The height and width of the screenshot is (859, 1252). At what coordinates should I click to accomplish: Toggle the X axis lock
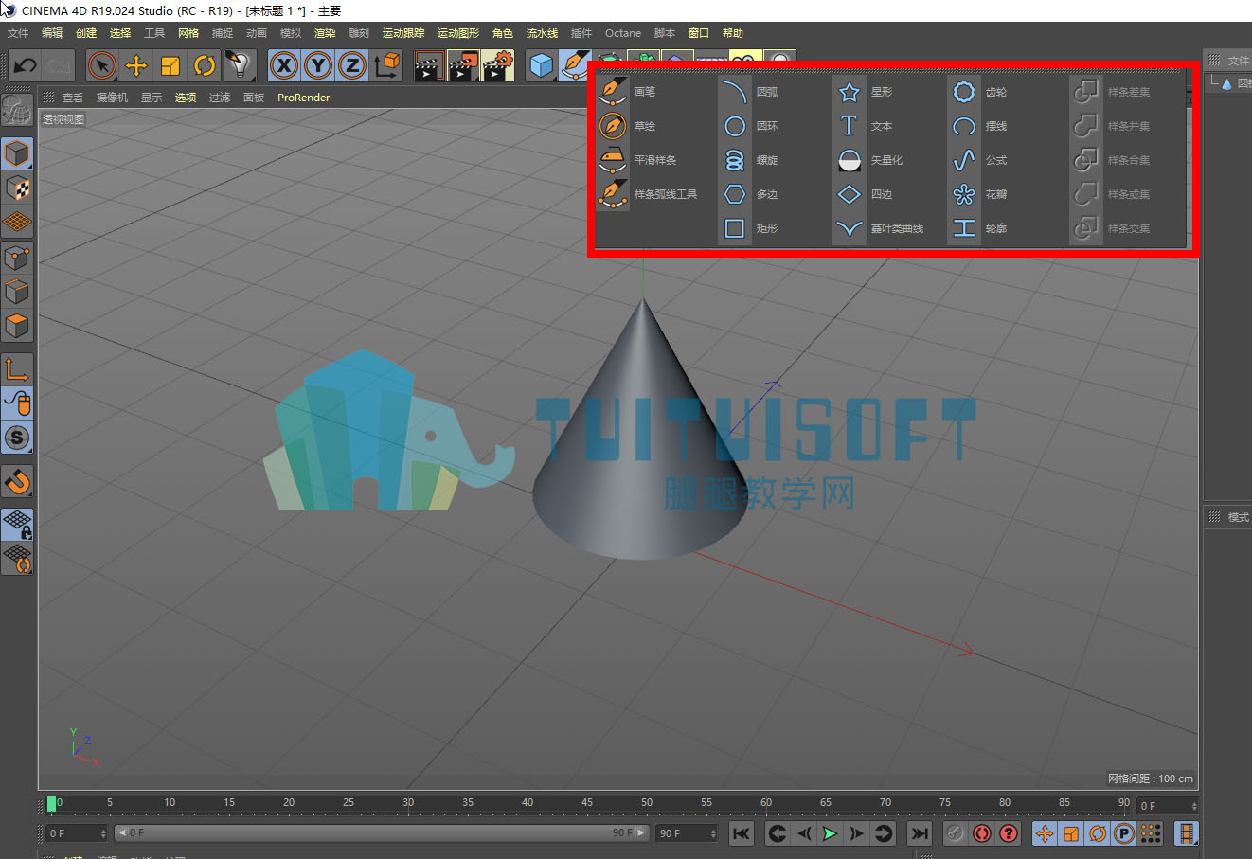(x=284, y=65)
